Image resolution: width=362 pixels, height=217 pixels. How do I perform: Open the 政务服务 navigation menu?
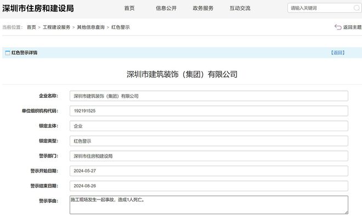[x=203, y=8]
